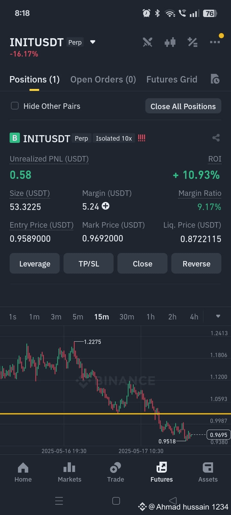Tap the Liq. Price value 0.8722115
The image size is (231, 515).
click(201, 239)
